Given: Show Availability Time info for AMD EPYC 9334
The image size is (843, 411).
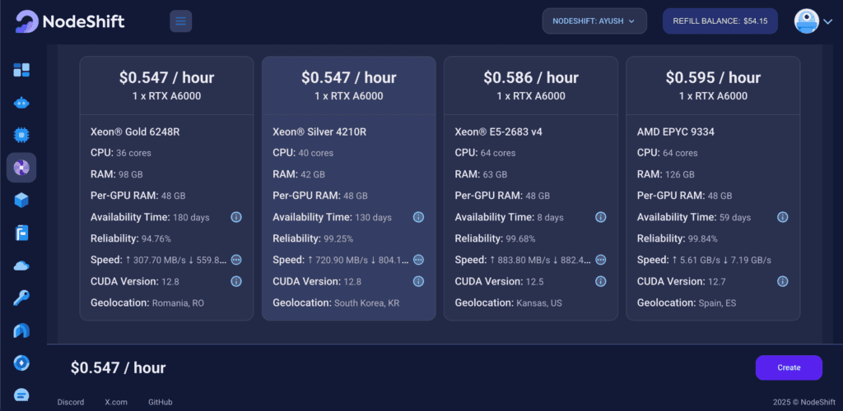Looking at the screenshot, I should click(783, 217).
